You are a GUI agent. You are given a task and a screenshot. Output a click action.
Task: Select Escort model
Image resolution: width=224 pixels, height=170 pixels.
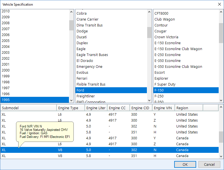pyautogui.click(x=186, y=73)
